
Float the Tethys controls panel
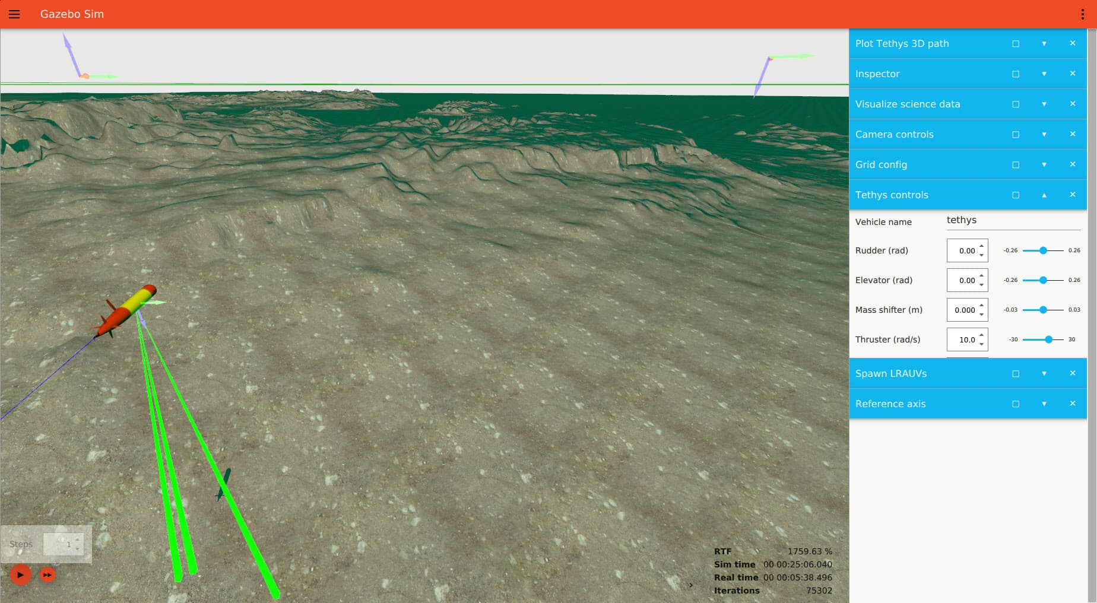[1016, 195]
